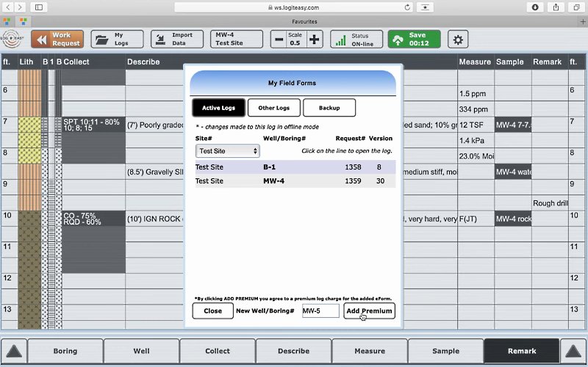
Task: Go forward with Safari forward arrow
Action: [20, 7]
